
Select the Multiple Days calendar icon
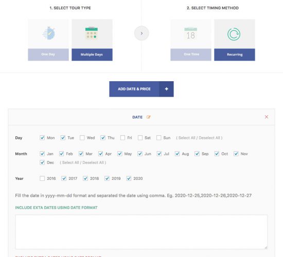[92, 33]
